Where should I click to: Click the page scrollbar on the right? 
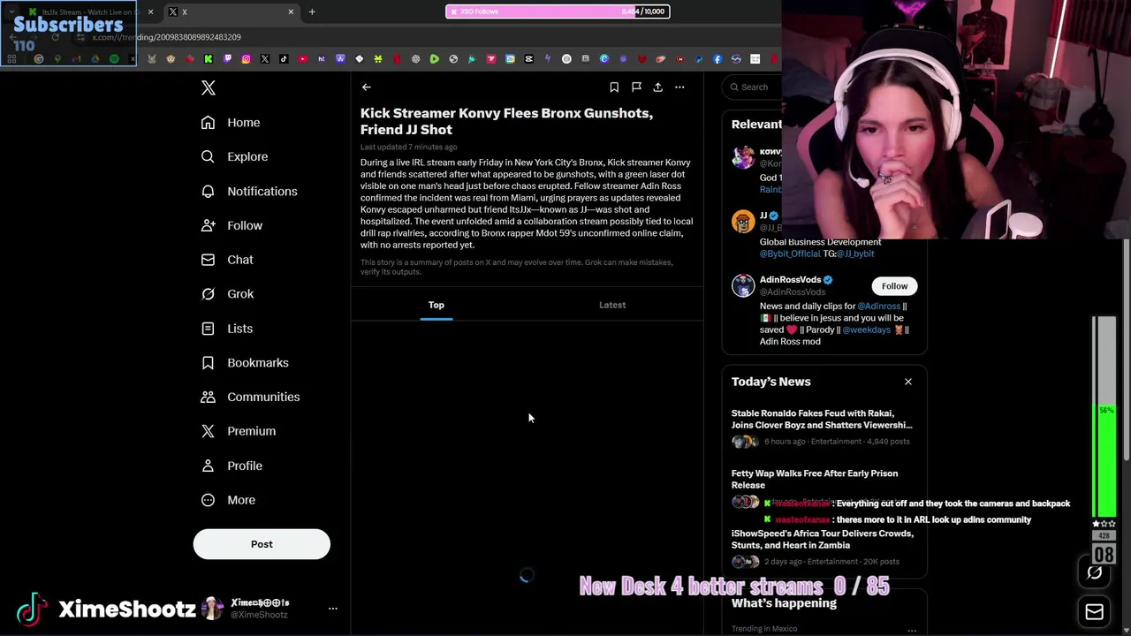[x=1127, y=349]
